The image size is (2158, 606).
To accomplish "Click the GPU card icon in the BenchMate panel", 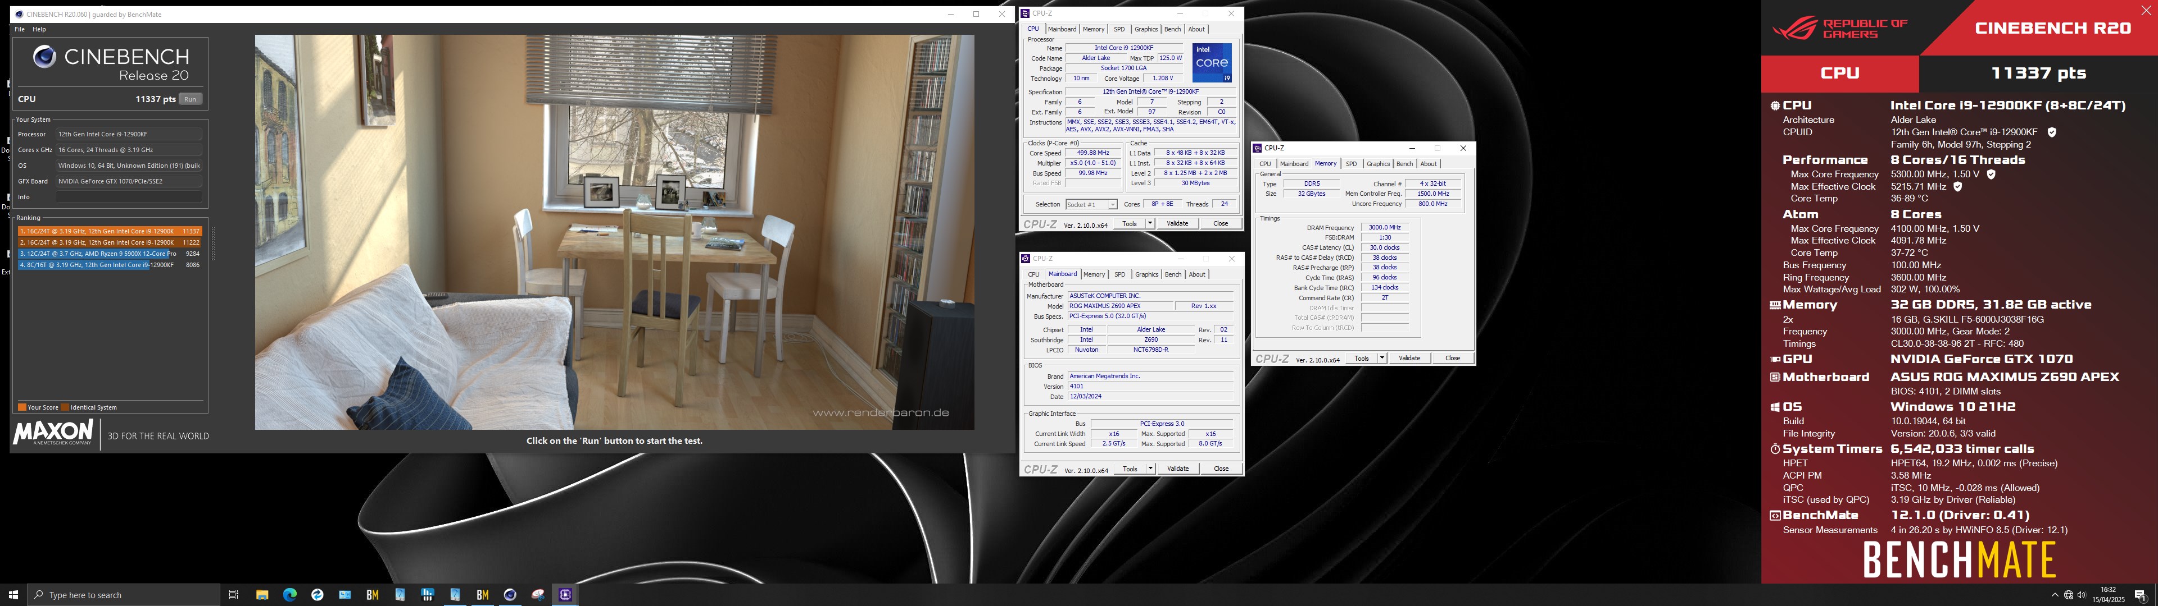I will click(x=1774, y=359).
